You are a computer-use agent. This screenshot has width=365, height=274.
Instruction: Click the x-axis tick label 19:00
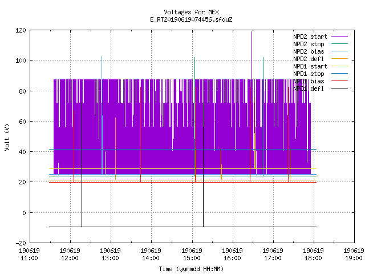pyautogui.click(x=354, y=258)
